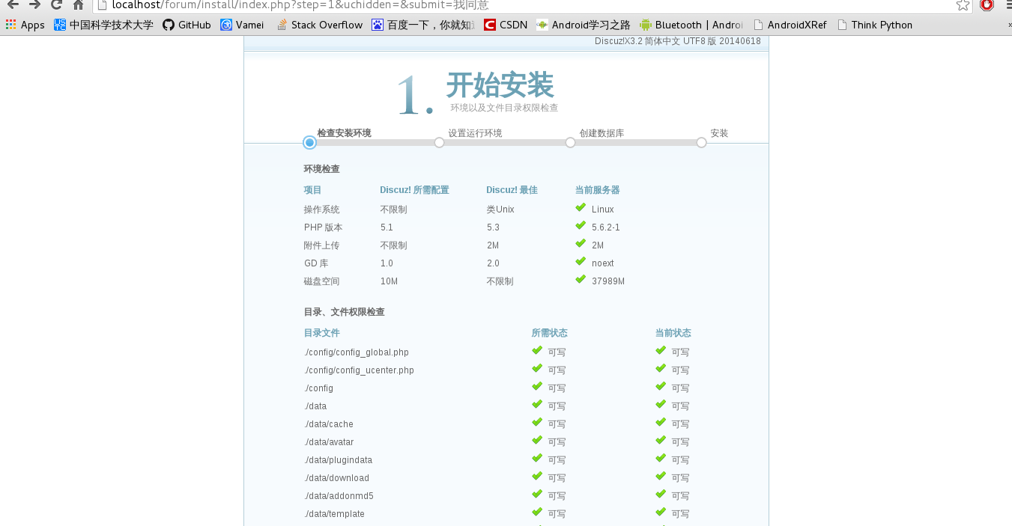Open the CSDN bookmark
Image resolution: width=1012 pixels, height=526 pixels.
click(x=506, y=25)
